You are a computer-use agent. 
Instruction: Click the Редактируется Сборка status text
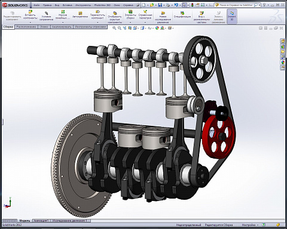pyautogui.click(x=219, y=225)
